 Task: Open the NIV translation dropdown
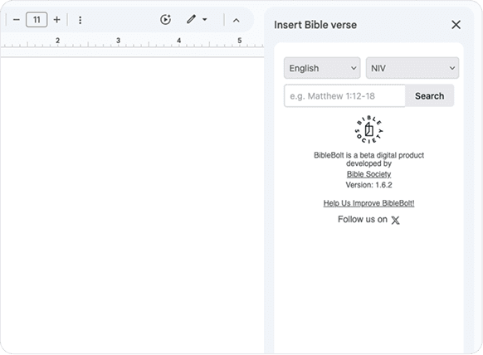[x=412, y=68]
